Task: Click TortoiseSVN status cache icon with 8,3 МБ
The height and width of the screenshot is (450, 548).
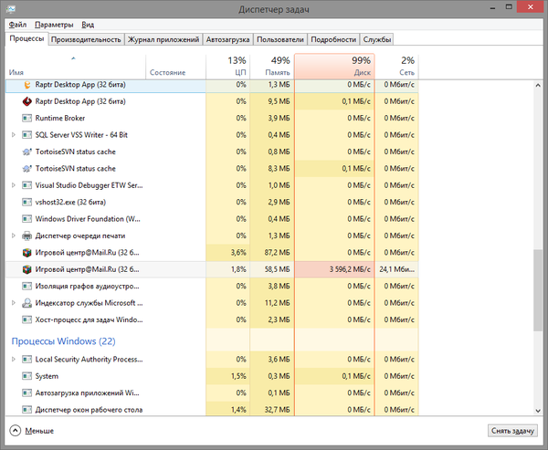Action: (26, 169)
